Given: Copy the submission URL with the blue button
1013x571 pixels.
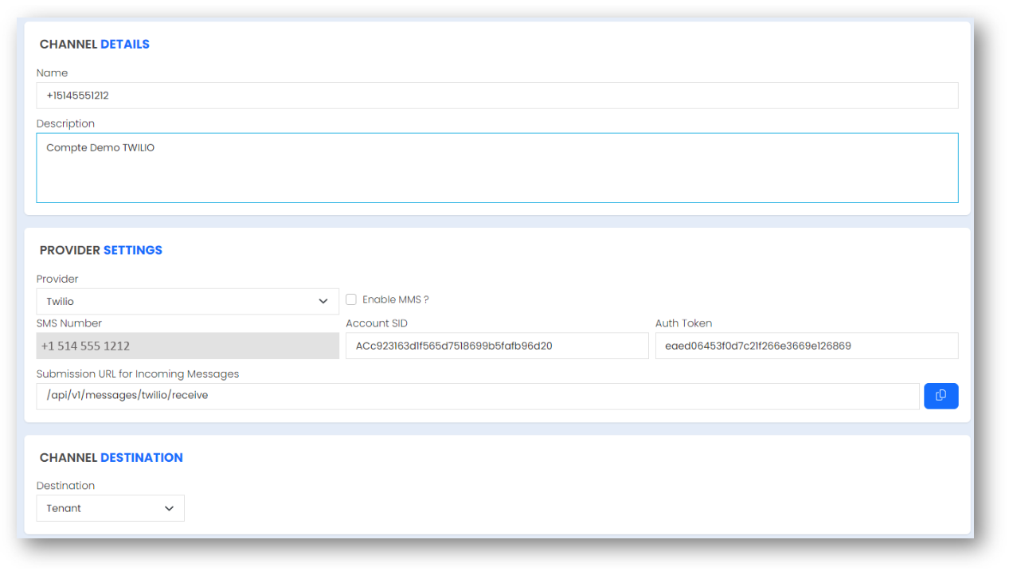Looking at the screenshot, I should [941, 396].
